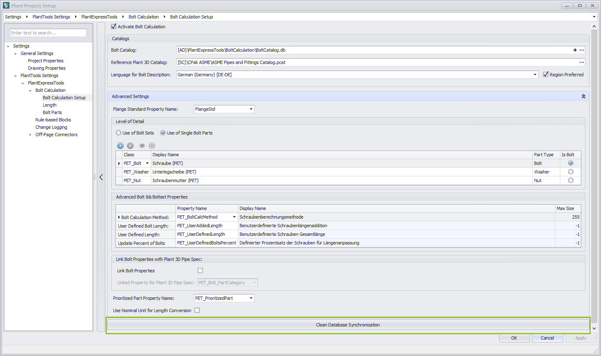Toggle Activate Bolt Calculation checkbox
This screenshot has height=356, width=601.
click(x=114, y=26)
